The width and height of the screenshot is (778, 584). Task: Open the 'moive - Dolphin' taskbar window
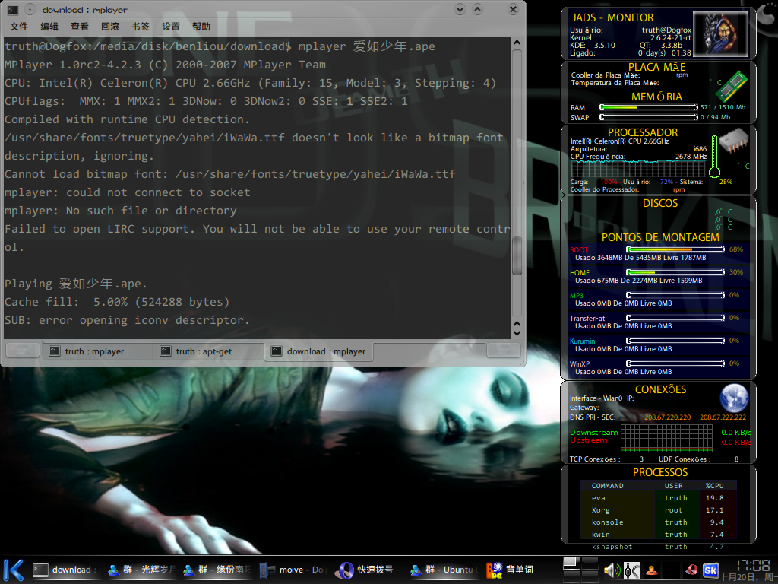click(x=293, y=570)
